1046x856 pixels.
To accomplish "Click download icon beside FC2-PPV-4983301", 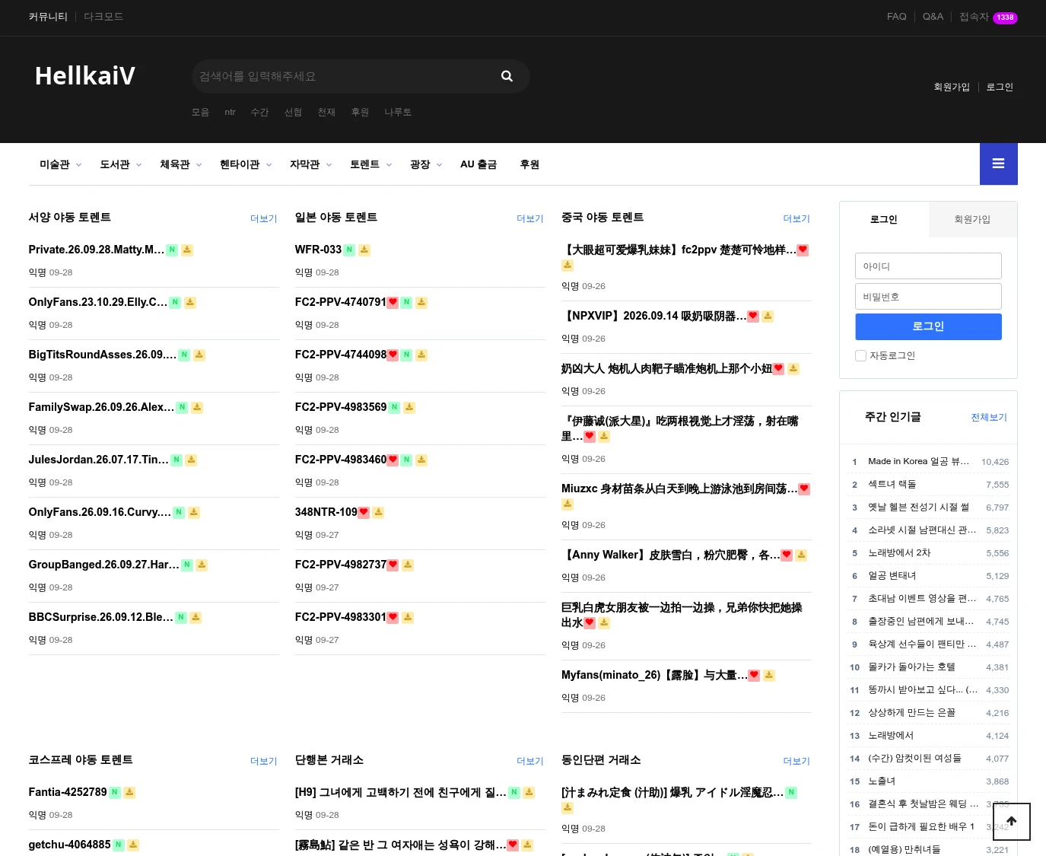I will tap(408, 617).
